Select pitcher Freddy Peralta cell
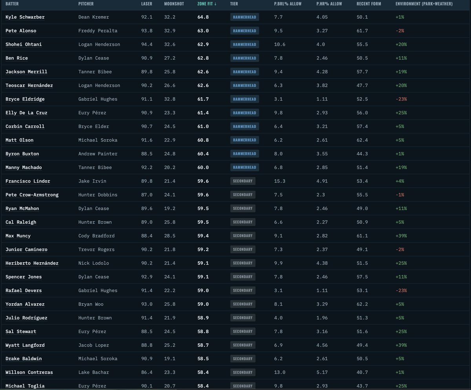471x390 pixels. point(98,31)
